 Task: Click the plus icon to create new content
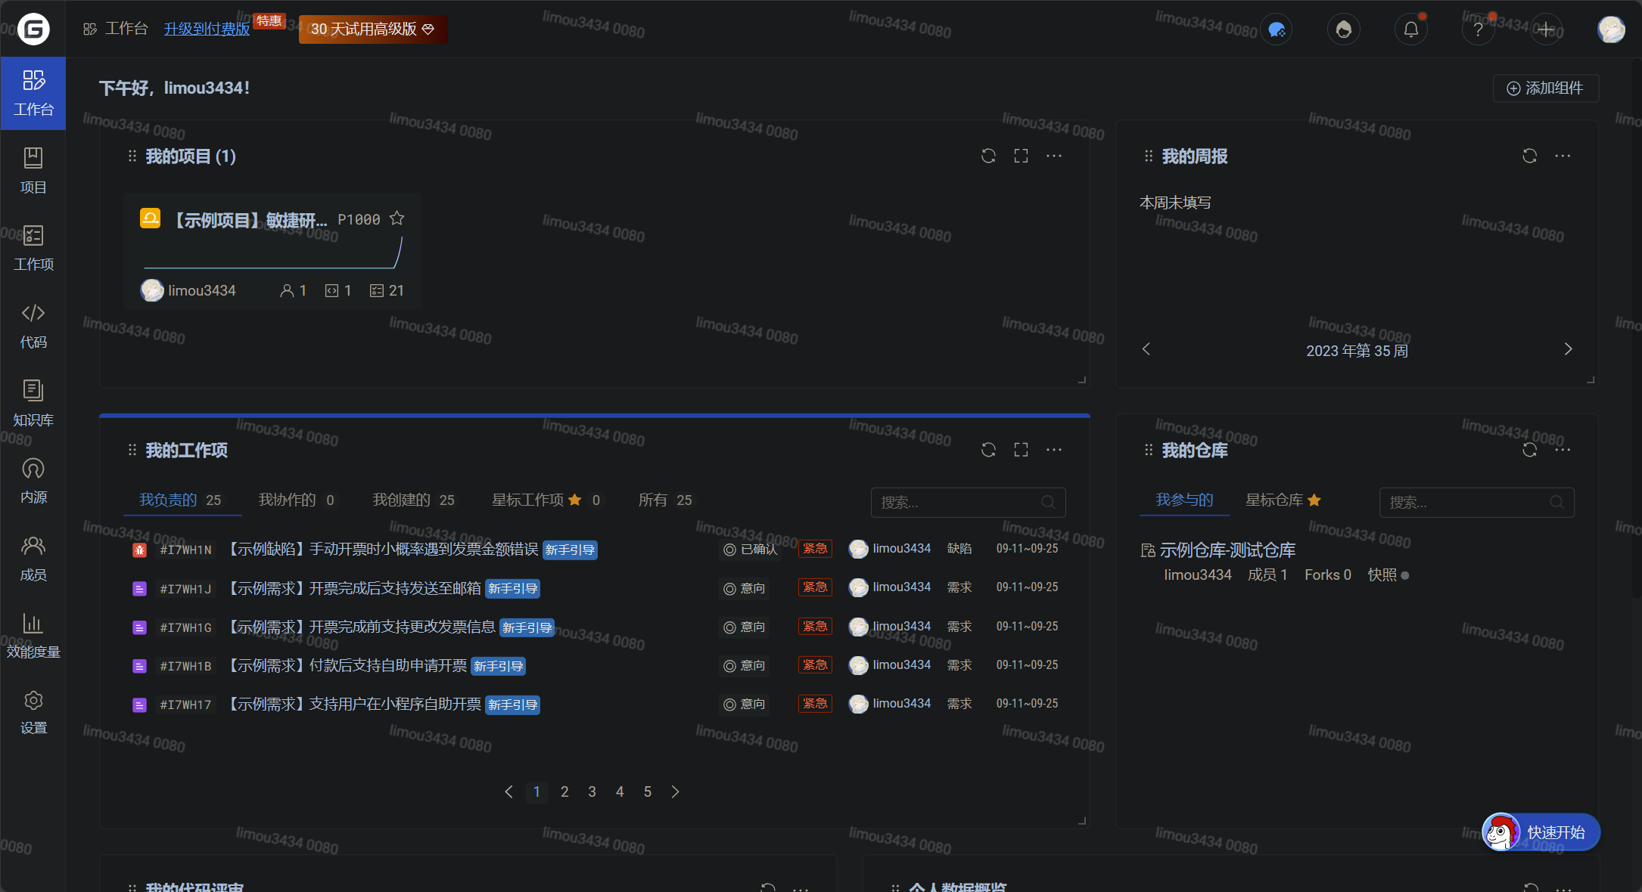coord(1546,29)
